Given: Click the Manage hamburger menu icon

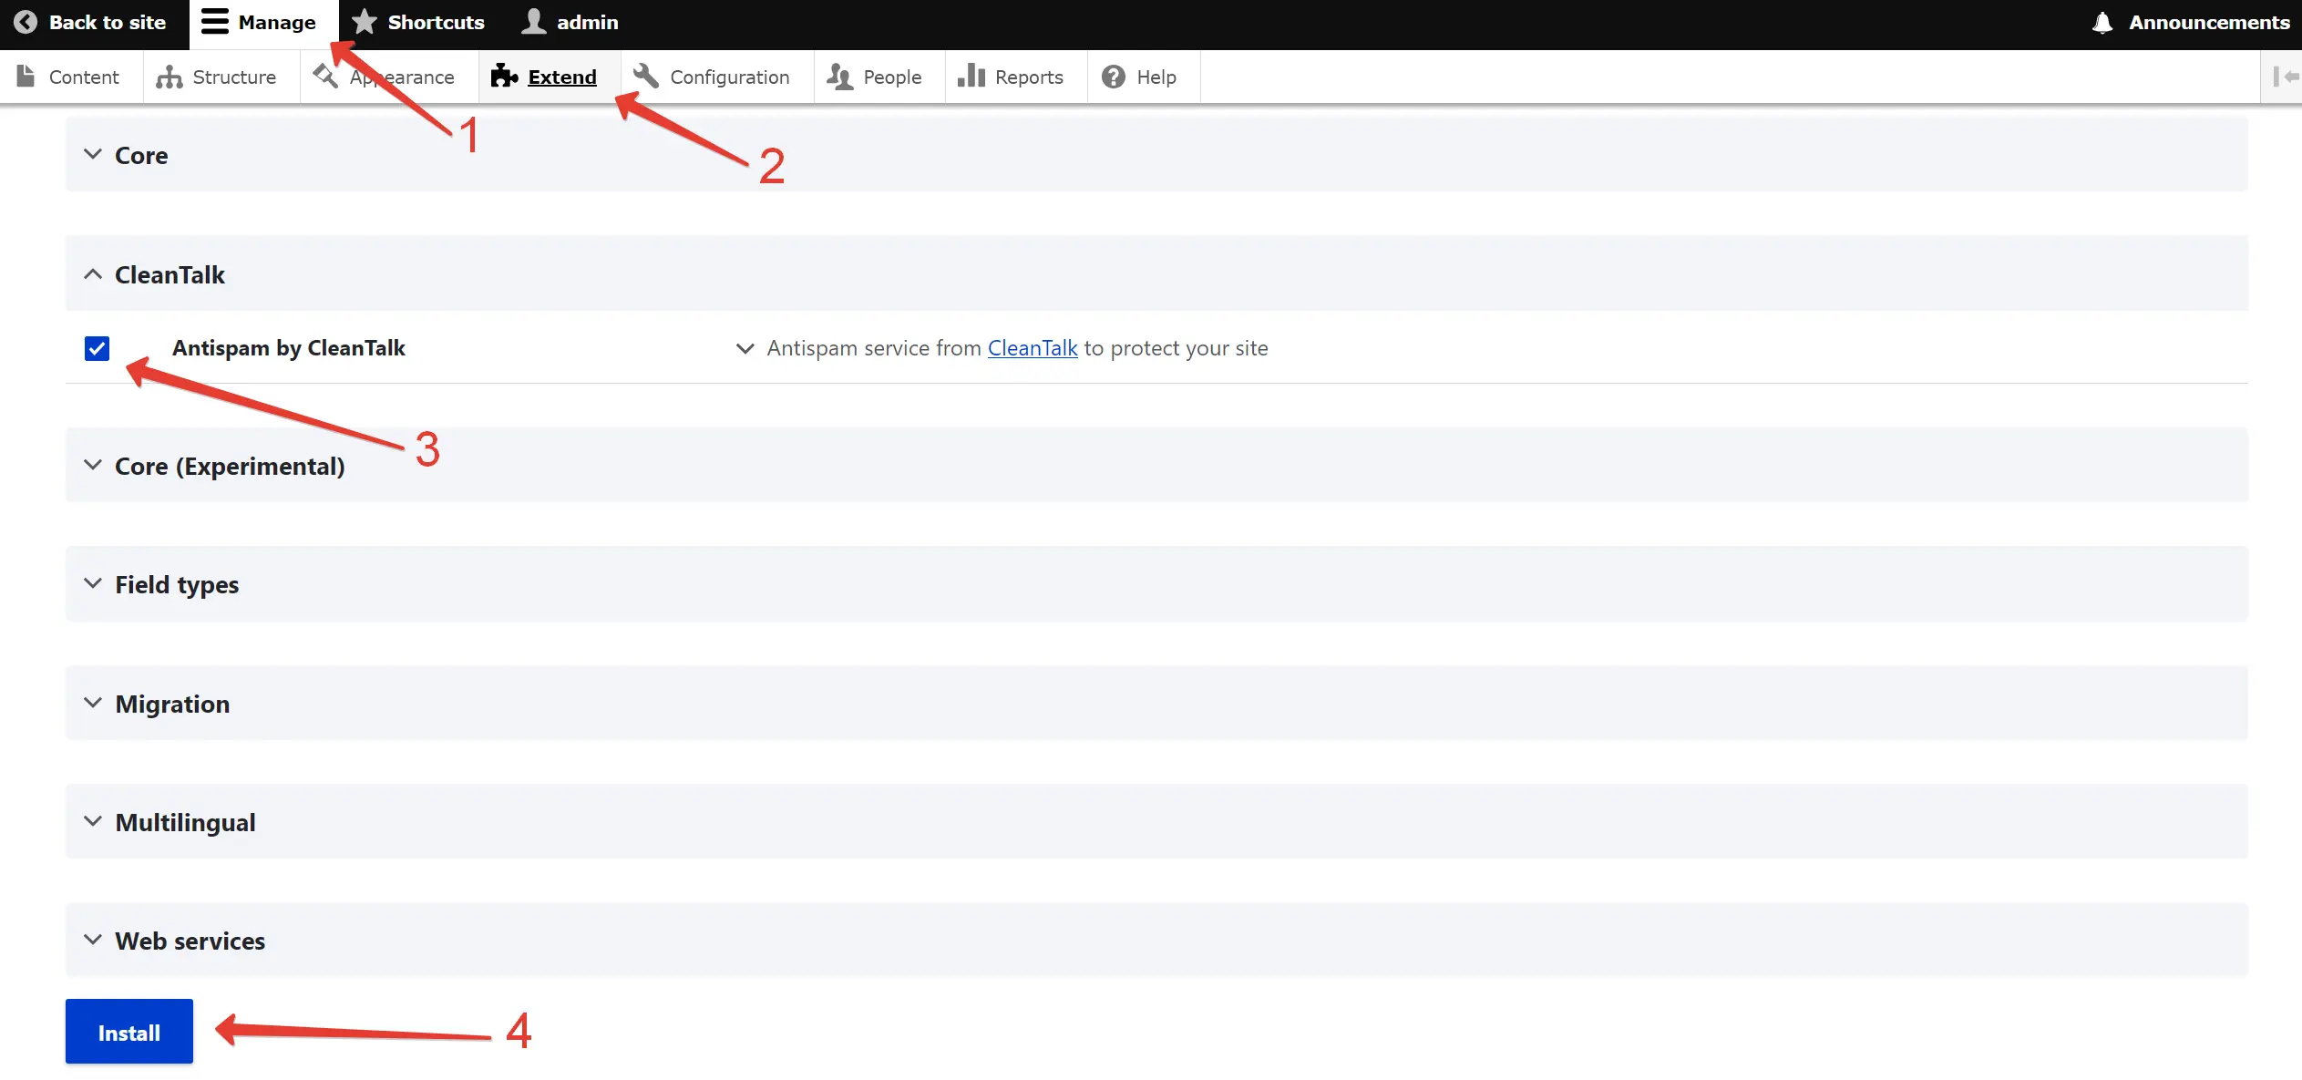Looking at the screenshot, I should coord(214,22).
